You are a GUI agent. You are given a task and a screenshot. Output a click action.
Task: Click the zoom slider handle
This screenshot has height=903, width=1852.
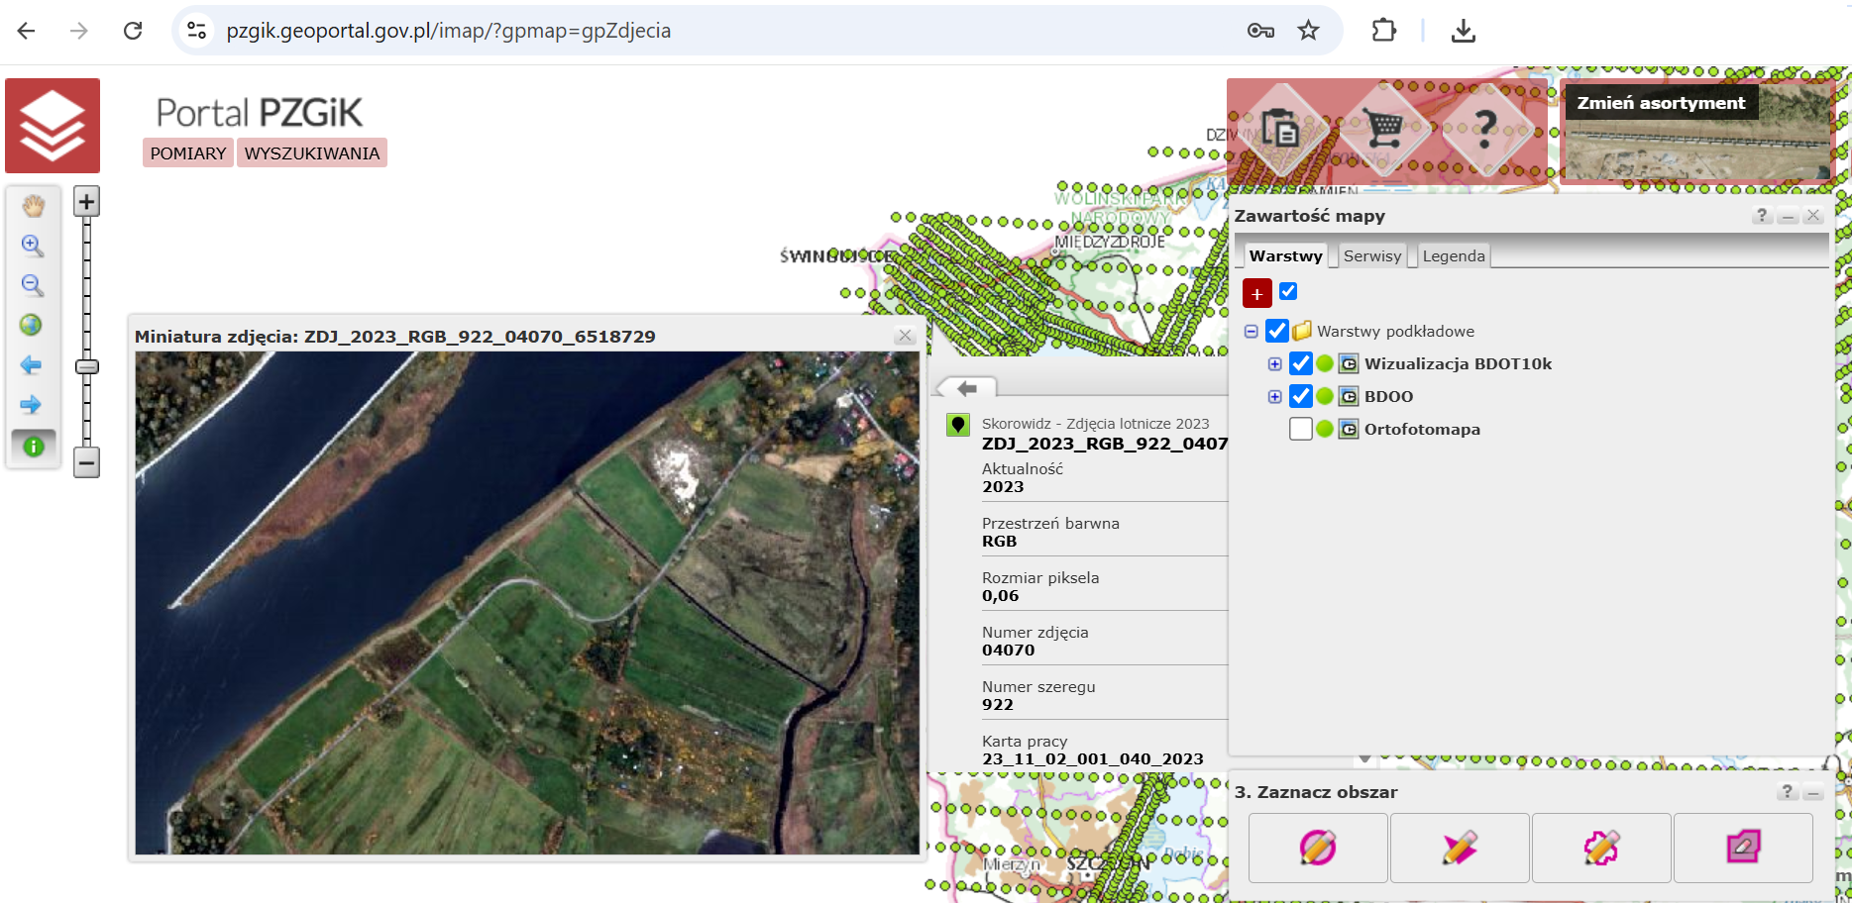click(87, 366)
